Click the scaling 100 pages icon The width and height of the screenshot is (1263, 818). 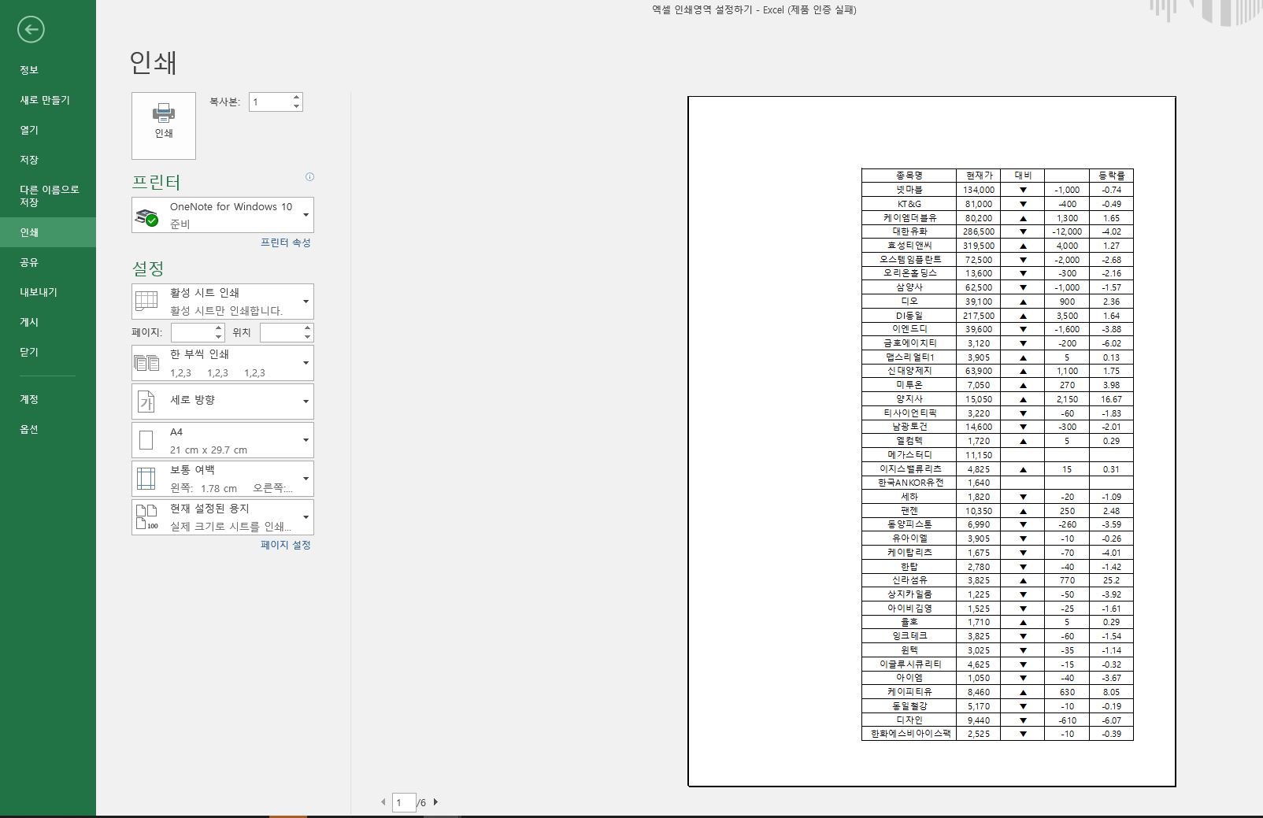coord(147,517)
